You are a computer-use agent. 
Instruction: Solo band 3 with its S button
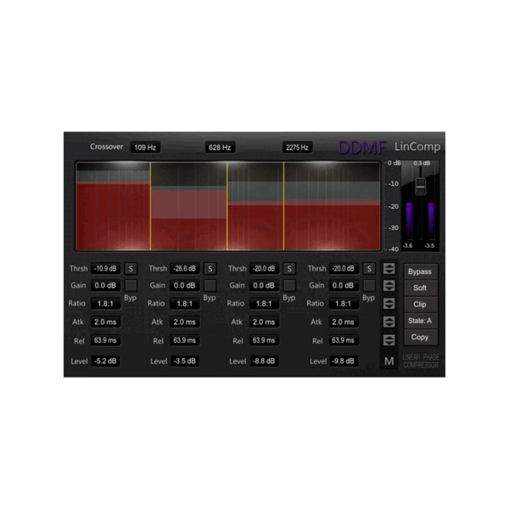(x=289, y=269)
